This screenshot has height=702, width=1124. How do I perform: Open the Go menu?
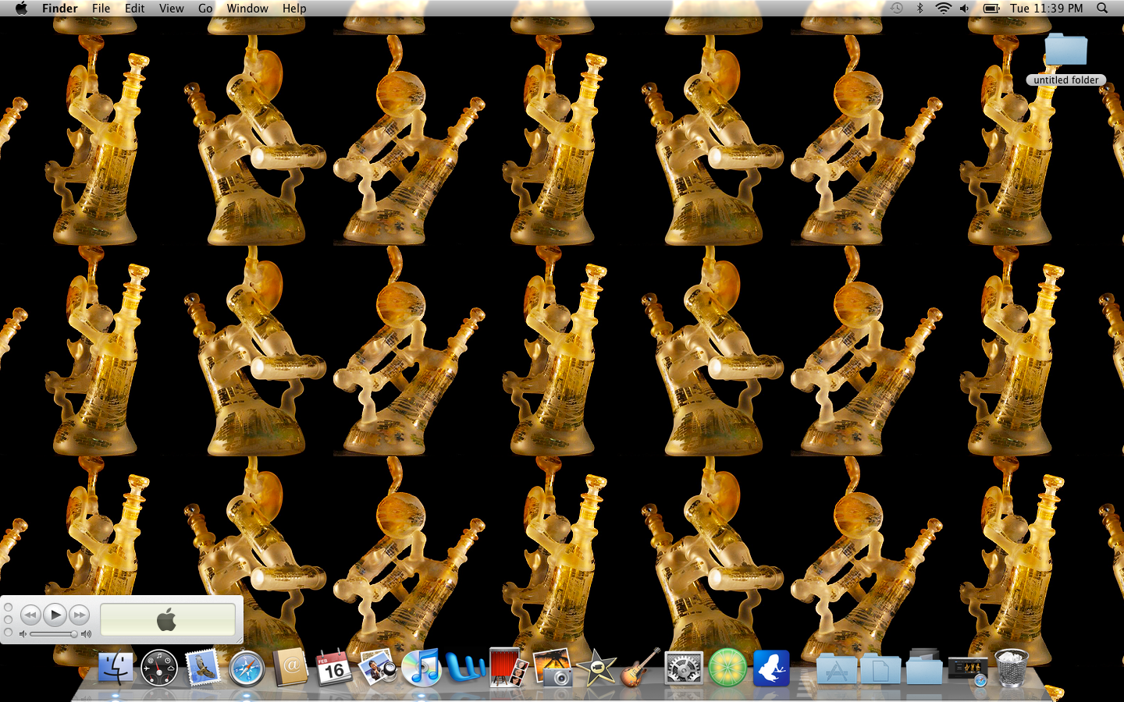205,8
